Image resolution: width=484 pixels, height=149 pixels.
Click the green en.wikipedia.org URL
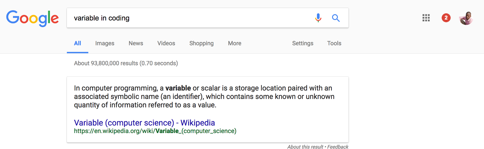coord(155,131)
